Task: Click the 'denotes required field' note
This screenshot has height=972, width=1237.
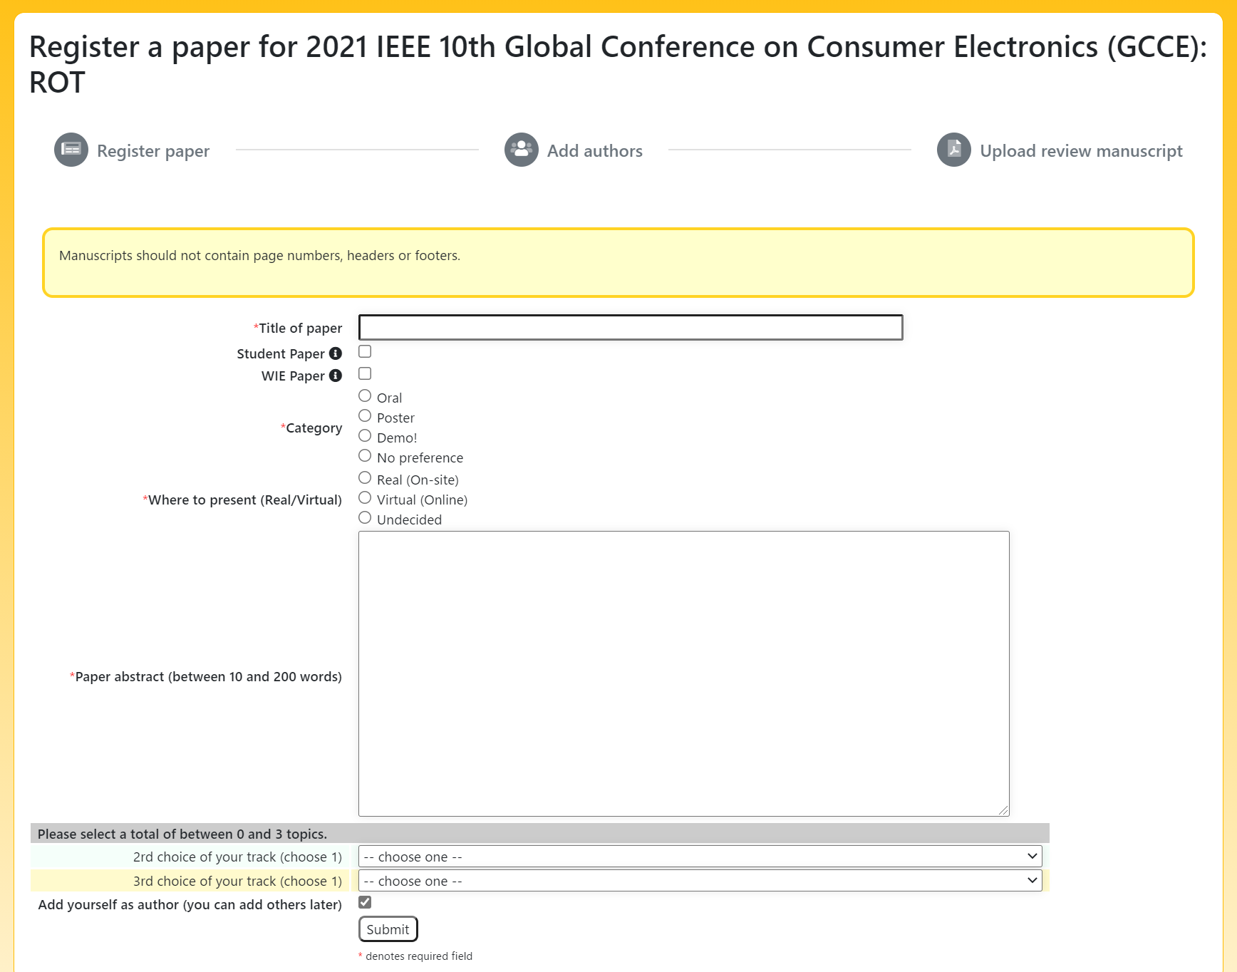Action: (x=415, y=956)
